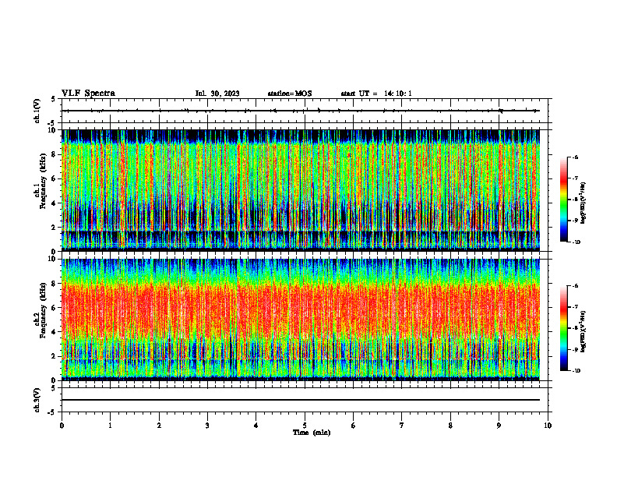
Task: Click time axis tick label '0'
Action: tap(62, 426)
